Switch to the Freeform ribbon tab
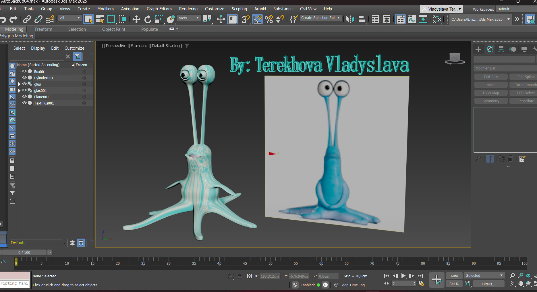The height and width of the screenshot is (292, 537). (x=43, y=29)
